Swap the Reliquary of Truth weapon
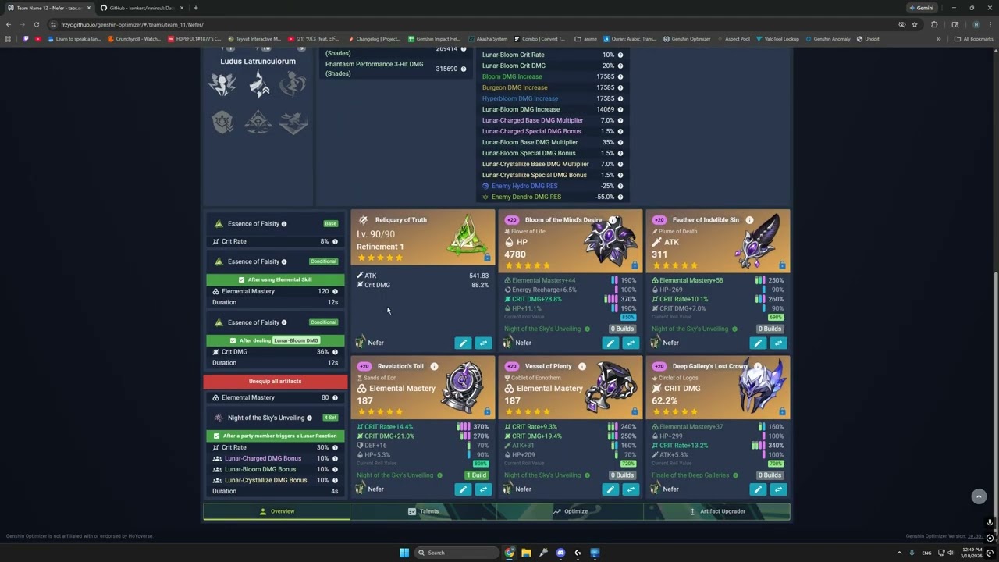 click(x=483, y=343)
